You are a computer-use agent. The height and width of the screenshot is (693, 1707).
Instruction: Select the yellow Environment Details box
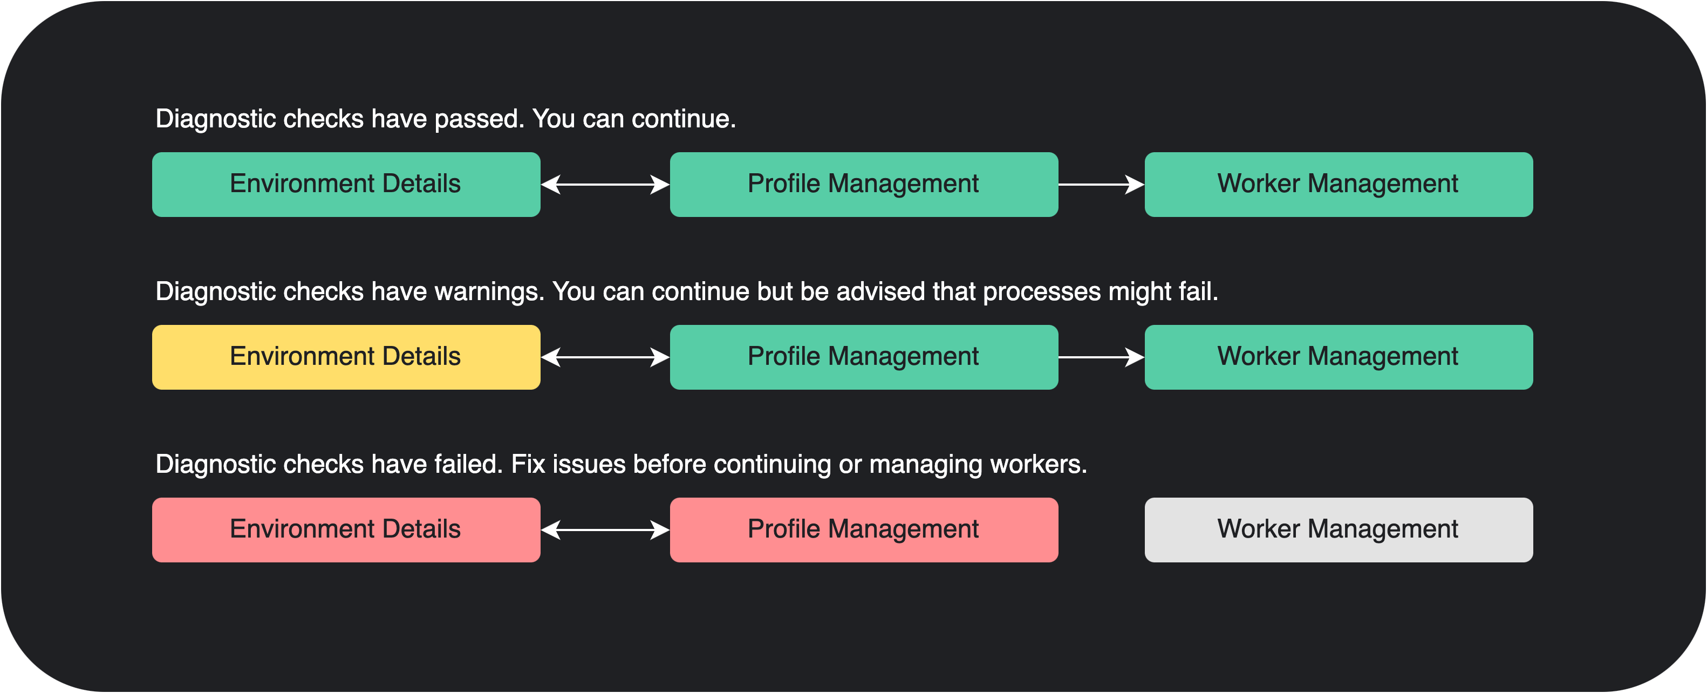point(346,357)
